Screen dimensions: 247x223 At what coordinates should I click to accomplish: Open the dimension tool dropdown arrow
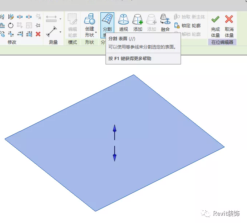pos(60,32)
